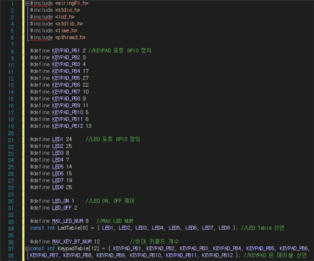Click the KEYPAD_PB2 3 define
Viewport: 314px width, 261px height.
click(58, 58)
